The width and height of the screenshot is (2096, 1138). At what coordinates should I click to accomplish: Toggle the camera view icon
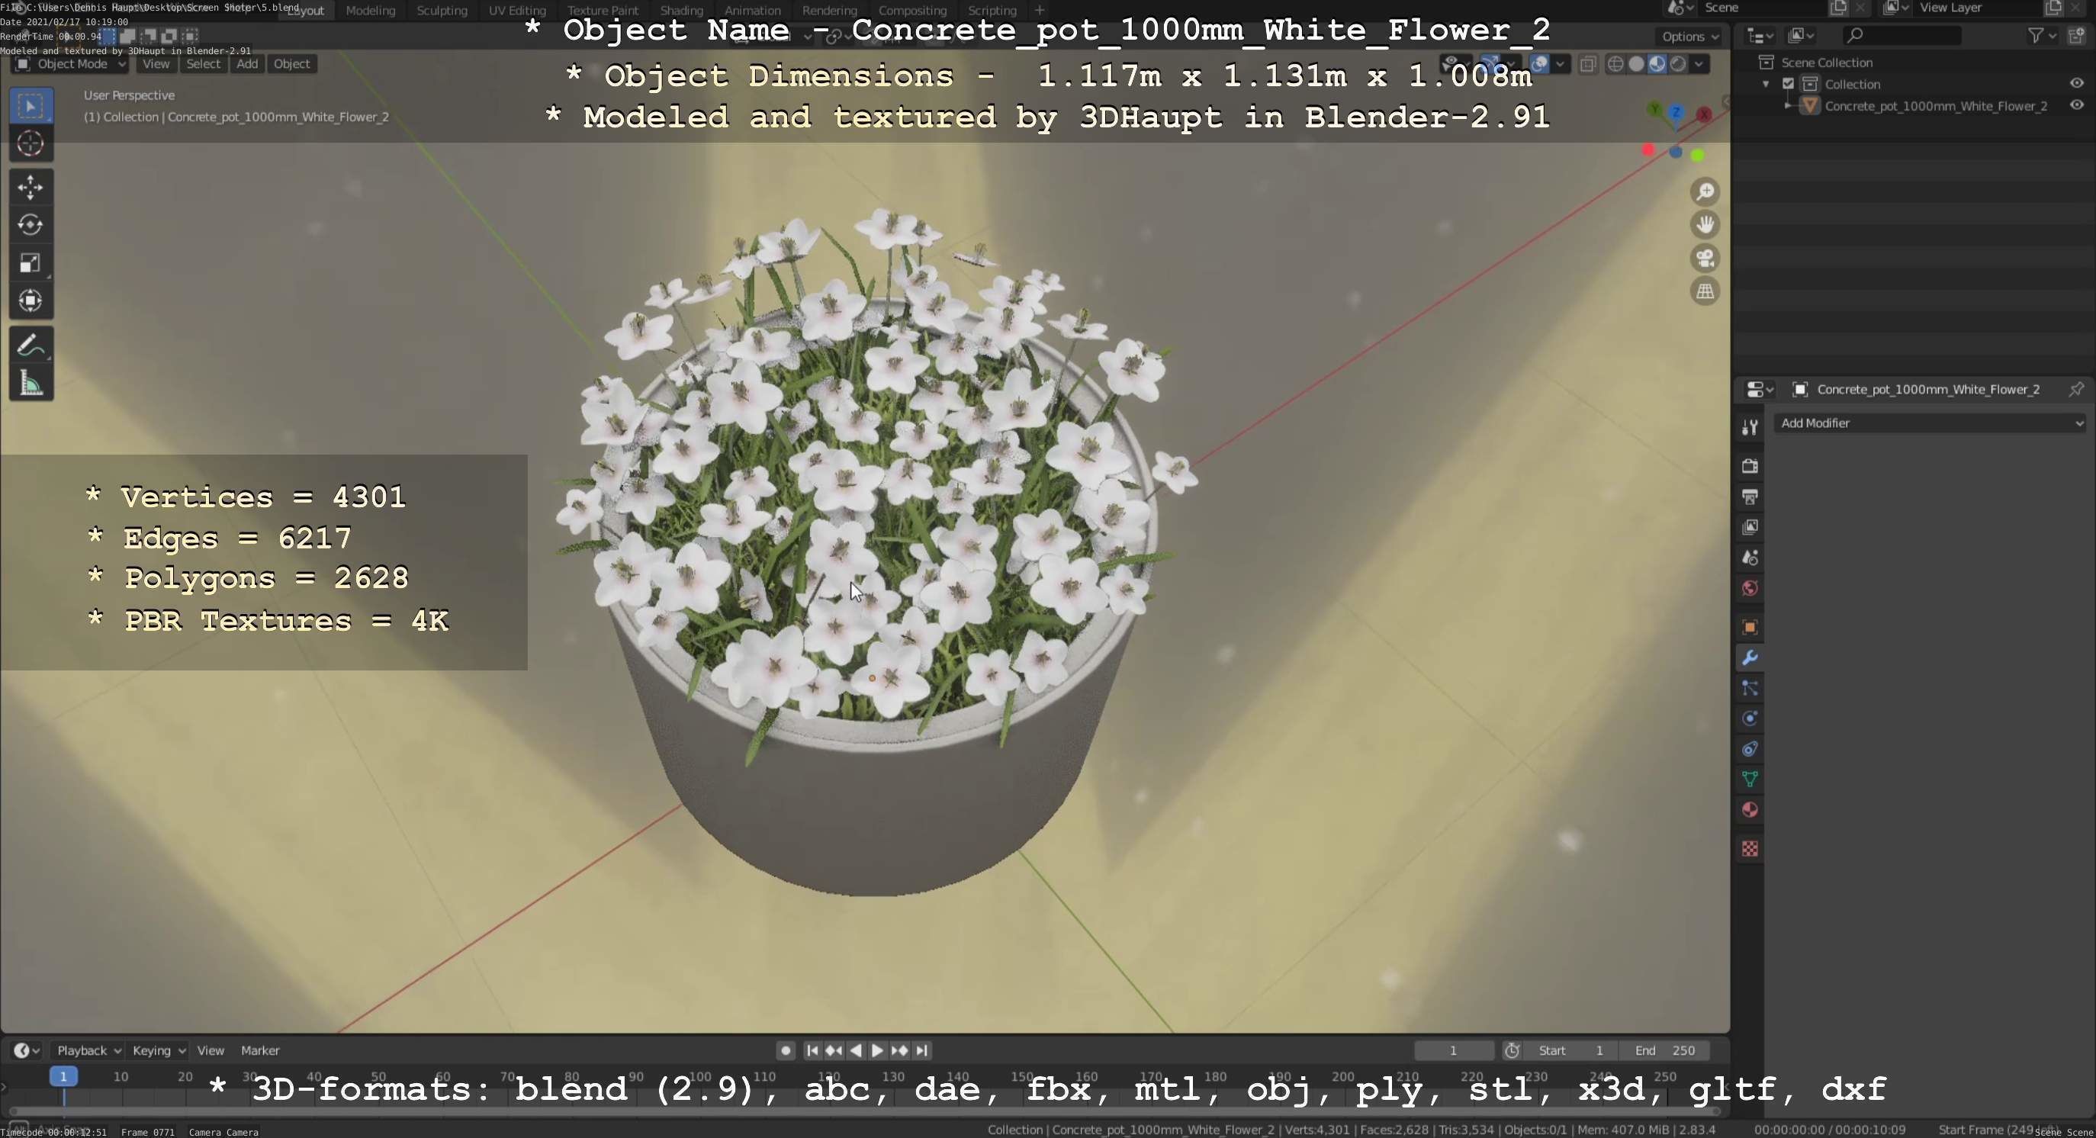[1705, 259]
